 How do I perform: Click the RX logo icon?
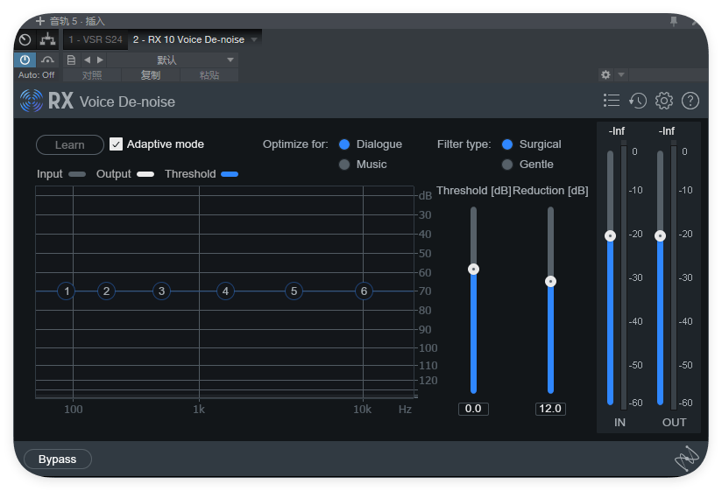tap(32, 101)
